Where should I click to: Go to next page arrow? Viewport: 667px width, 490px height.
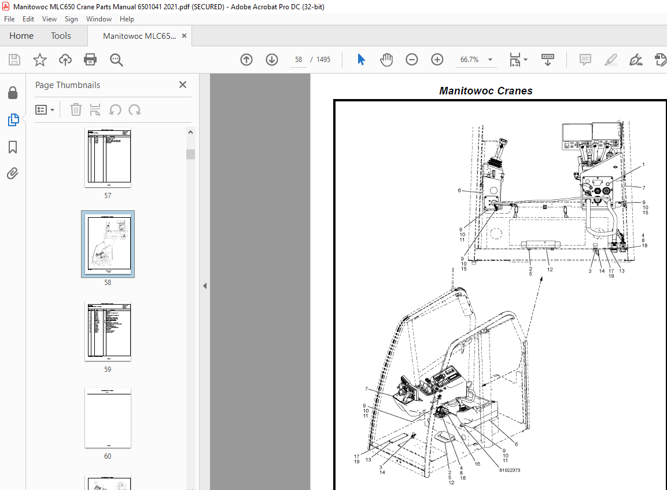[272, 60]
